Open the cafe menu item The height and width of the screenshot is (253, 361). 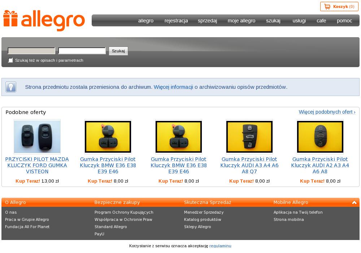click(321, 21)
